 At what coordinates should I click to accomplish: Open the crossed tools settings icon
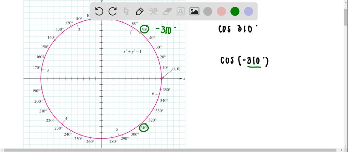pyautogui.click(x=153, y=11)
